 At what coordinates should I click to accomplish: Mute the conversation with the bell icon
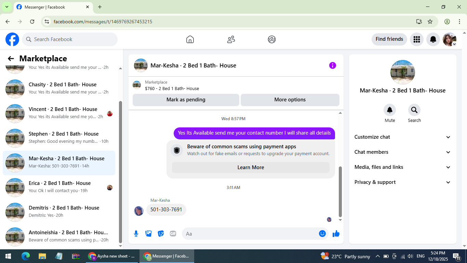(x=390, y=110)
